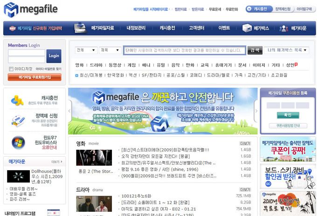Click the blue Login button

coord(54,56)
